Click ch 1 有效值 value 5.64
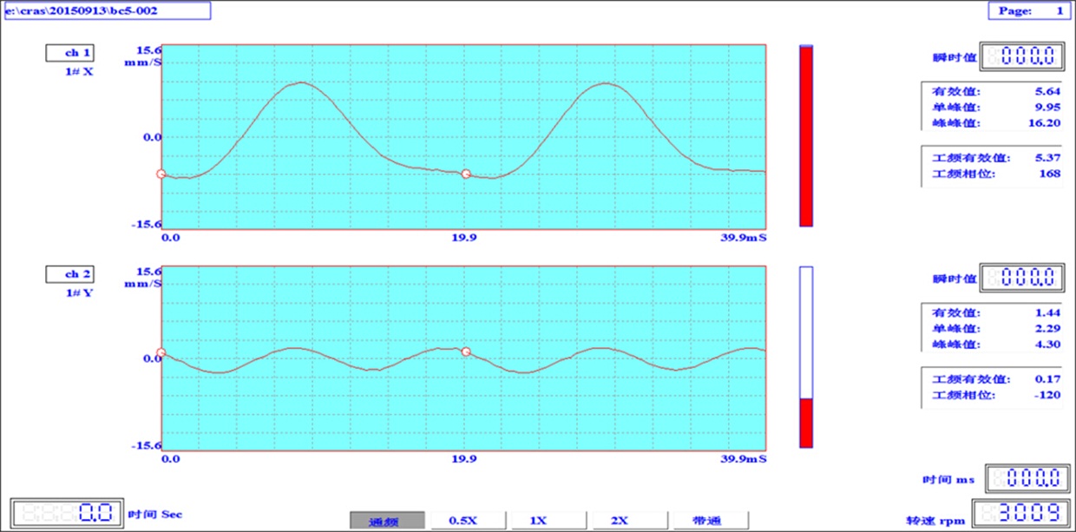Viewport: 1076px width, 532px height. pos(1049,91)
